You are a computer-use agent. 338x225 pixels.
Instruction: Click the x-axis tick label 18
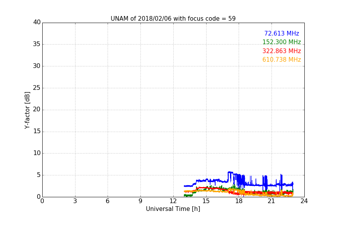239,201
